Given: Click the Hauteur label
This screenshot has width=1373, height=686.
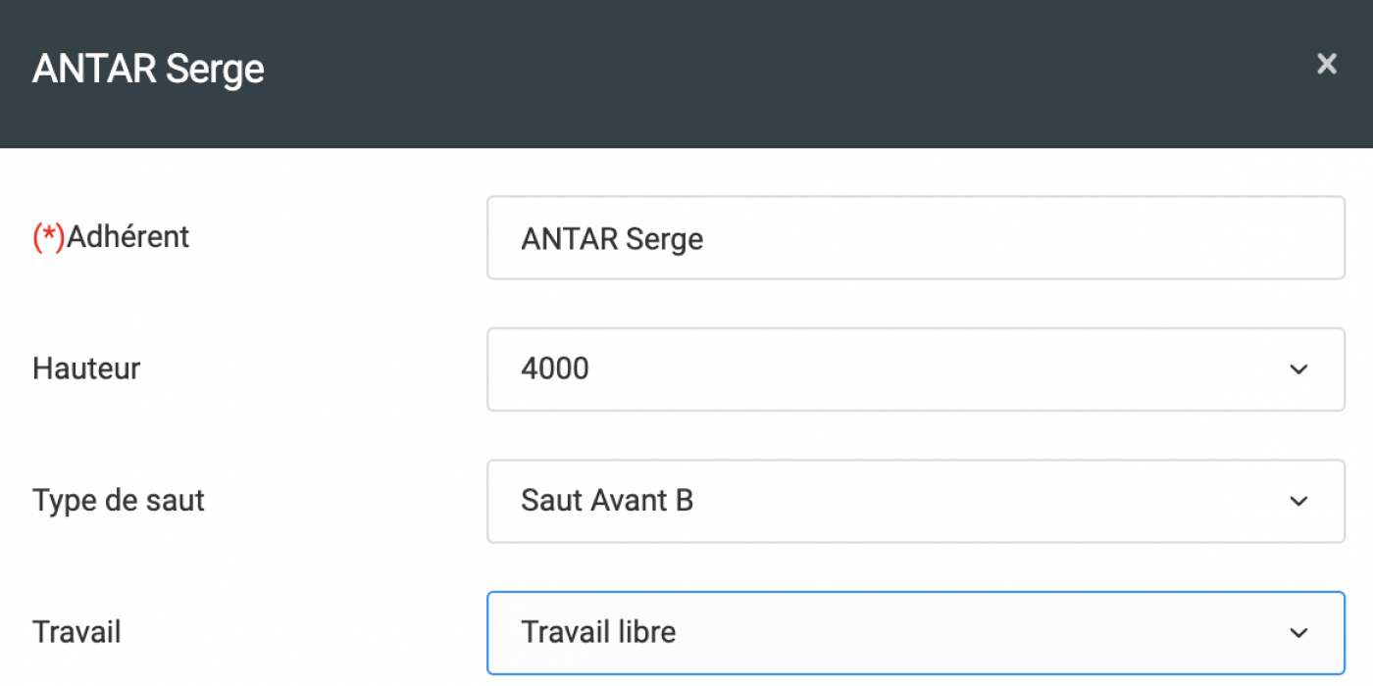Looking at the screenshot, I should point(86,368).
